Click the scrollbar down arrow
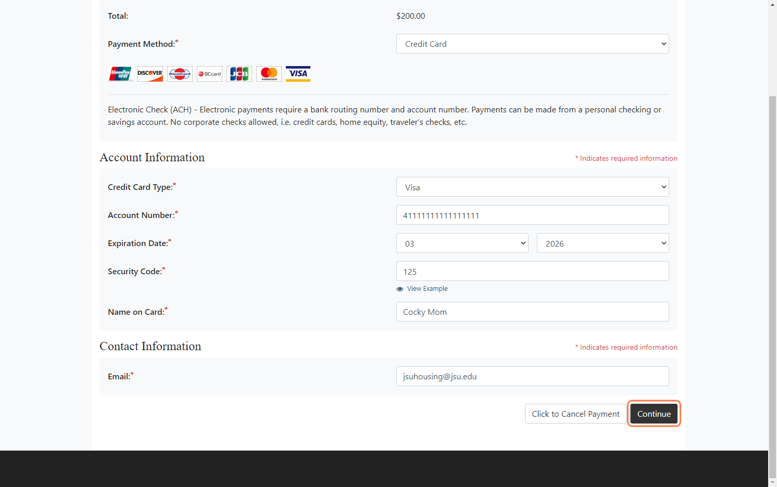Viewport: 777px width, 487px height. click(x=772, y=482)
